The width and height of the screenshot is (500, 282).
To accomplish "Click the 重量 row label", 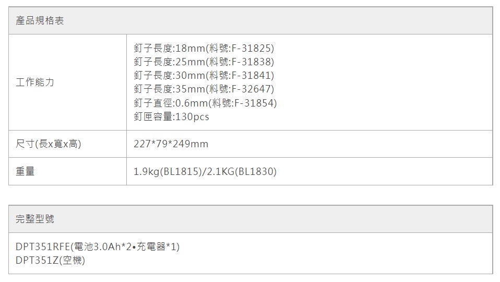I will point(25,171).
